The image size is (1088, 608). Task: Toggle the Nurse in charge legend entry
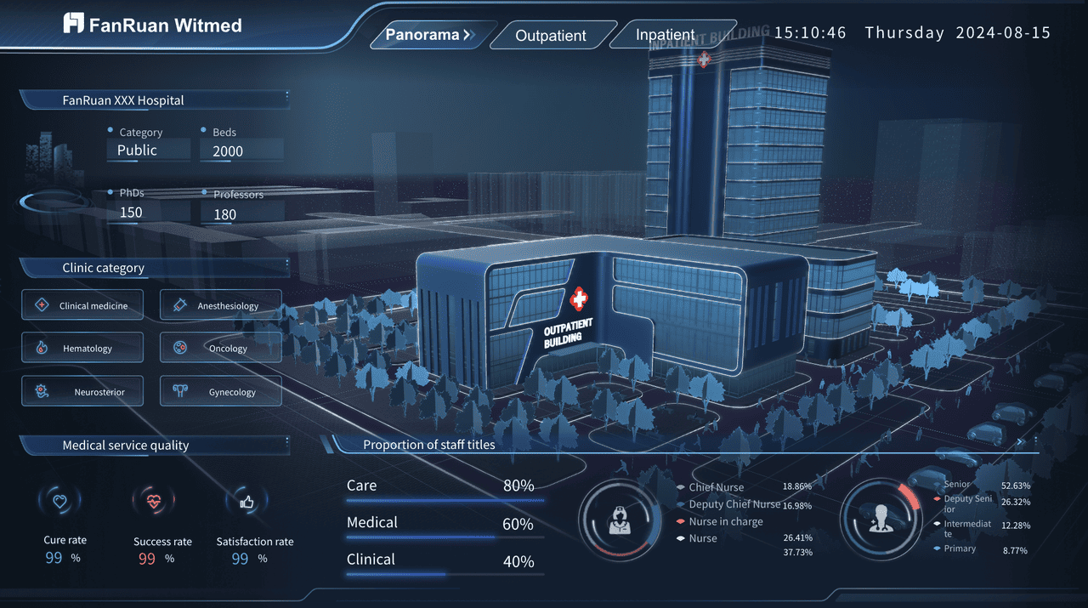click(724, 521)
